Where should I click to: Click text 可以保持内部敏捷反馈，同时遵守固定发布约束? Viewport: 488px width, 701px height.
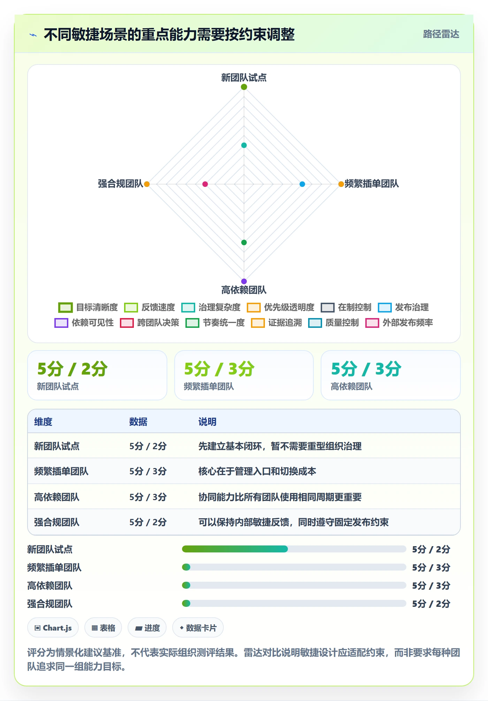[293, 522]
